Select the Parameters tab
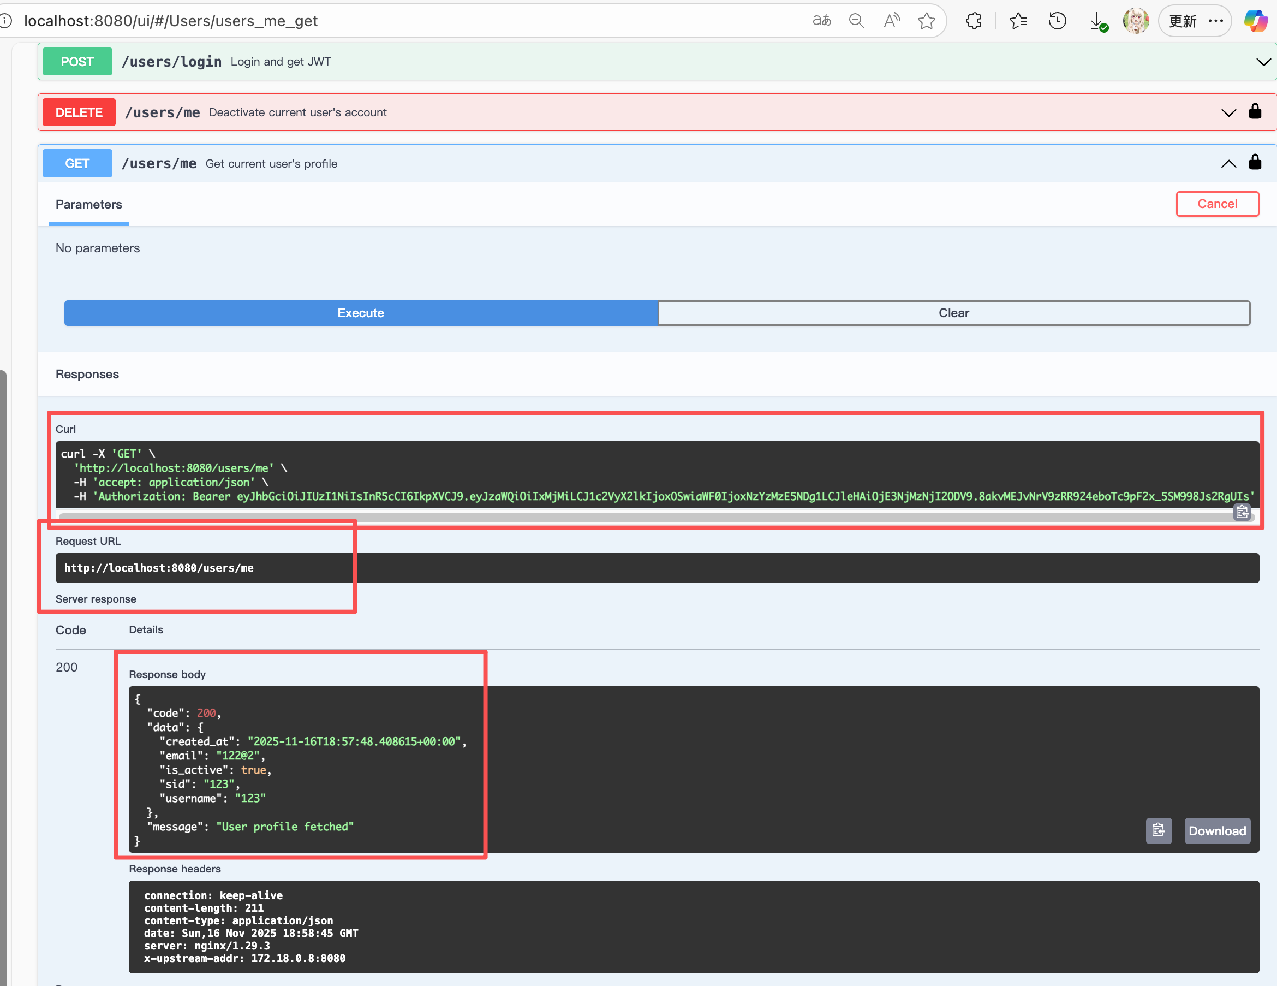 89,205
